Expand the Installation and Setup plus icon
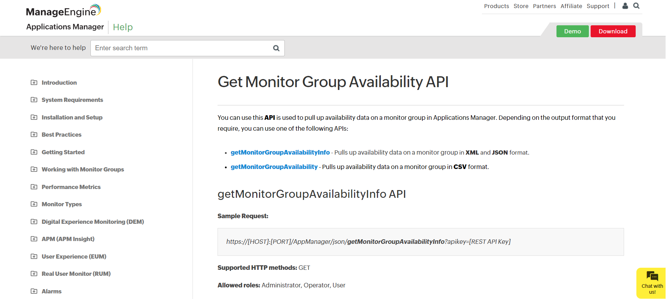 tap(34, 117)
